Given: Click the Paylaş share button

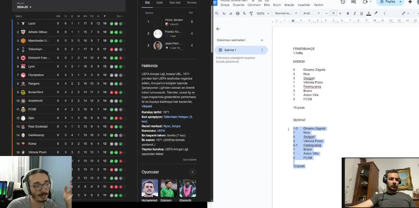Looking at the screenshot, I should coord(387,2).
